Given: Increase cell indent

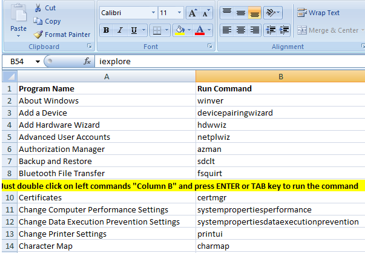Looking at the screenshot, I should pyautogui.click(x=284, y=30).
